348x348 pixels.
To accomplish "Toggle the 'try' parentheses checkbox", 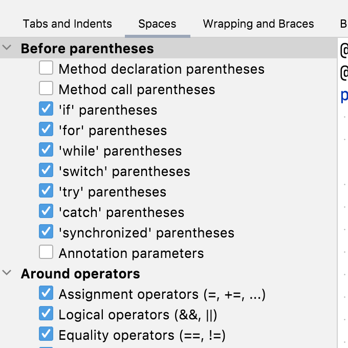I will click(46, 191).
